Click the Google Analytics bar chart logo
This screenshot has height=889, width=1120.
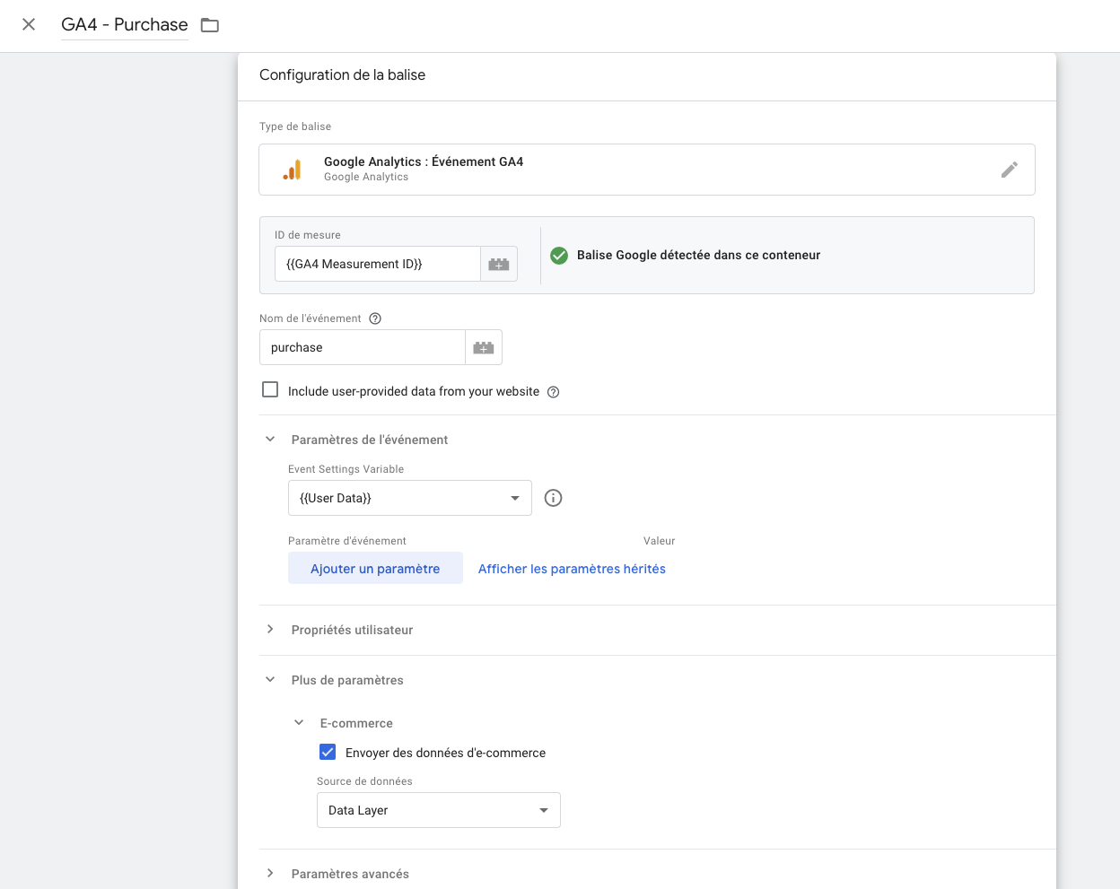tap(292, 170)
